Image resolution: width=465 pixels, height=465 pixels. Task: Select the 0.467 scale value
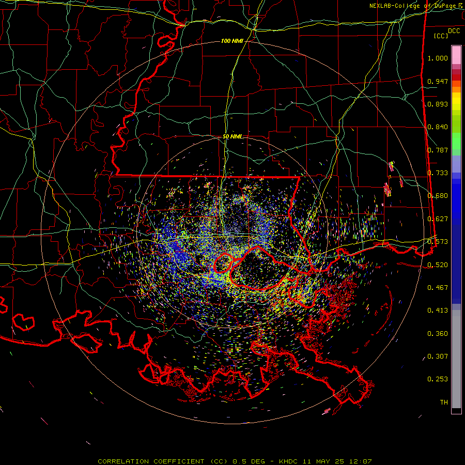coord(438,288)
